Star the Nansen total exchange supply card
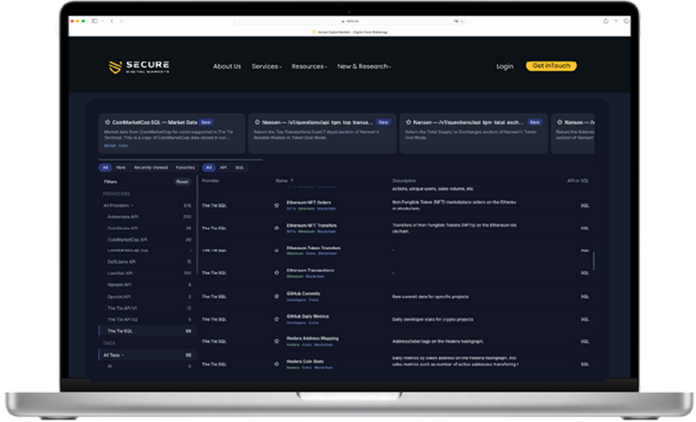This screenshot has height=422, width=696. pos(409,122)
